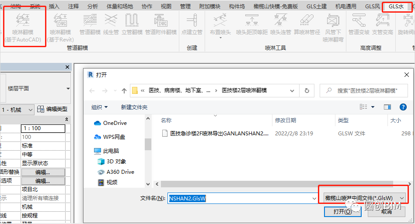Viewport: 415px width, 224px height.
Task: Open the 附加模块 ribbon tab
Action: click(210, 7)
